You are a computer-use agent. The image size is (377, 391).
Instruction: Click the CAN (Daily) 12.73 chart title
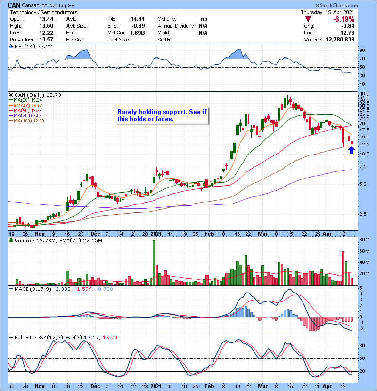38,95
